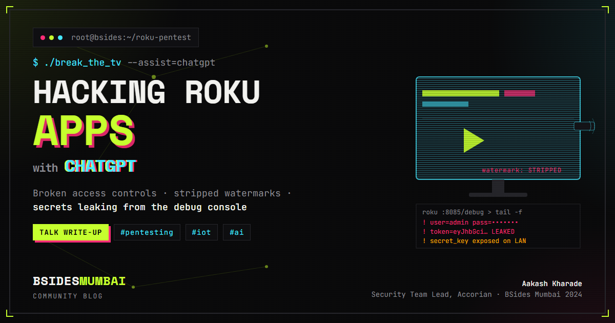This screenshot has width=615, height=323.
Task: Click the Broken access controls subtitle line
Action: point(162,193)
